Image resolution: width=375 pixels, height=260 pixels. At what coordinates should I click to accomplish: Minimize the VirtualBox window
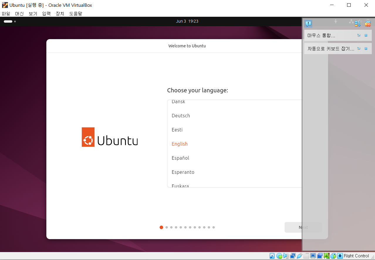[x=332, y=5]
